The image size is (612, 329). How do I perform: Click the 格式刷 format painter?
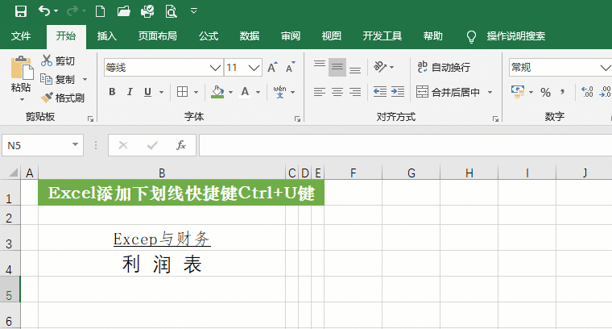pyautogui.click(x=63, y=98)
